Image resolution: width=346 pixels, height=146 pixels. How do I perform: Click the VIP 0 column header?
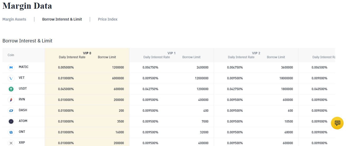point(87,53)
